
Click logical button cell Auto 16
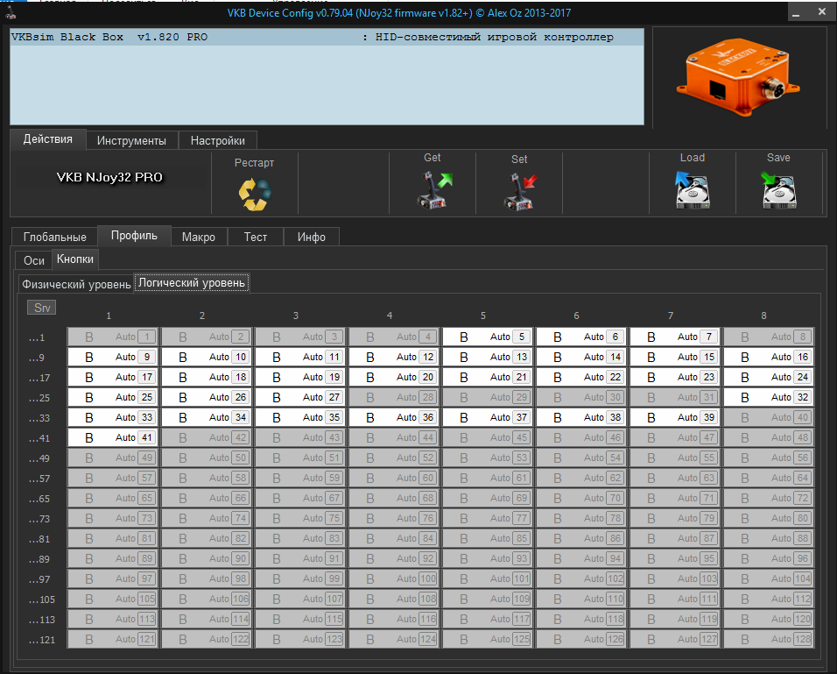click(769, 357)
